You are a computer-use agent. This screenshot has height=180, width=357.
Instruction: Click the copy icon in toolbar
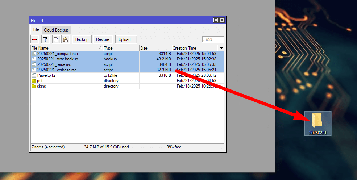[56, 39]
